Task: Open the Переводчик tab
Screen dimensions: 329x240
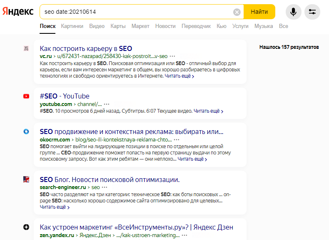Action: tap(196, 26)
